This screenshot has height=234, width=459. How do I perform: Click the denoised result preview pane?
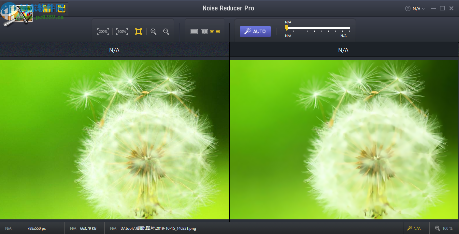tap(344, 139)
